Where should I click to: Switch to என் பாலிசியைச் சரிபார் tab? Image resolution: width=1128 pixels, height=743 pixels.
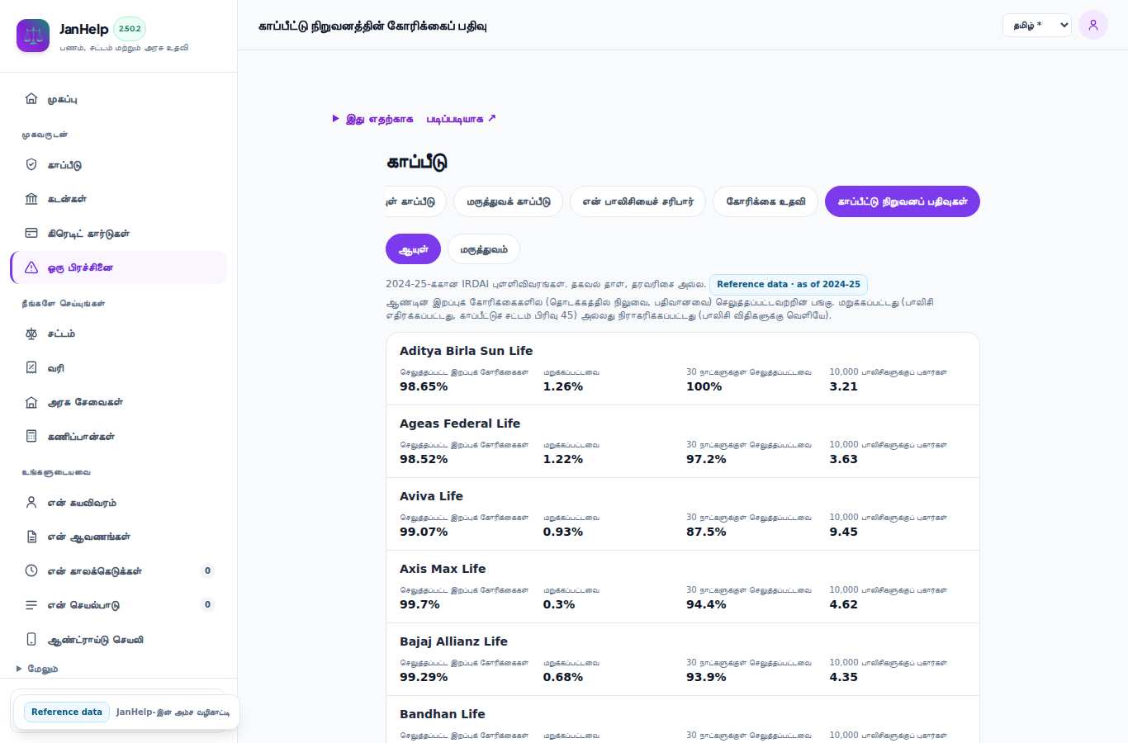point(637,201)
